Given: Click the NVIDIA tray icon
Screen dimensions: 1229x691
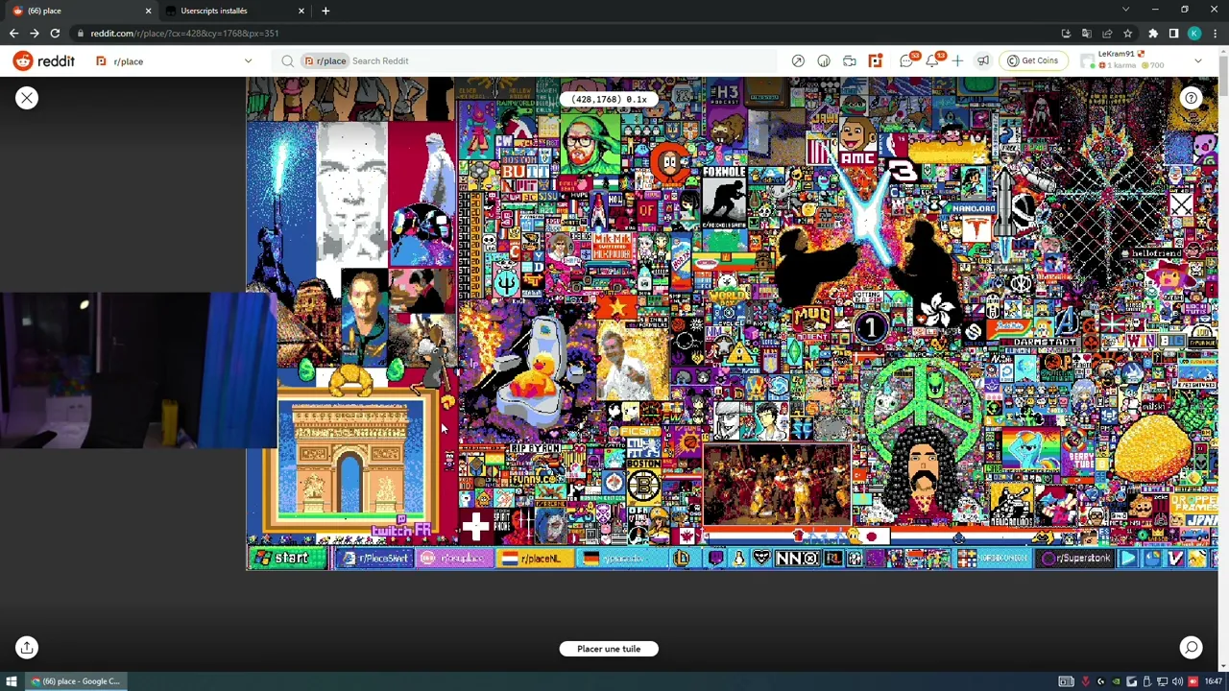Looking at the screenshot, I should click(x=1116, y=681).
